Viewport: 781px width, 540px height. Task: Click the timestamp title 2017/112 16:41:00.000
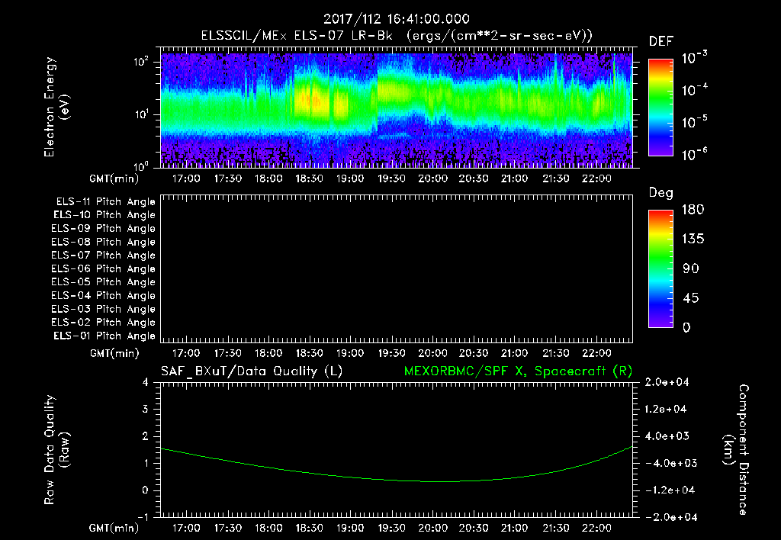pyautogui.click(x=397, y=19)
